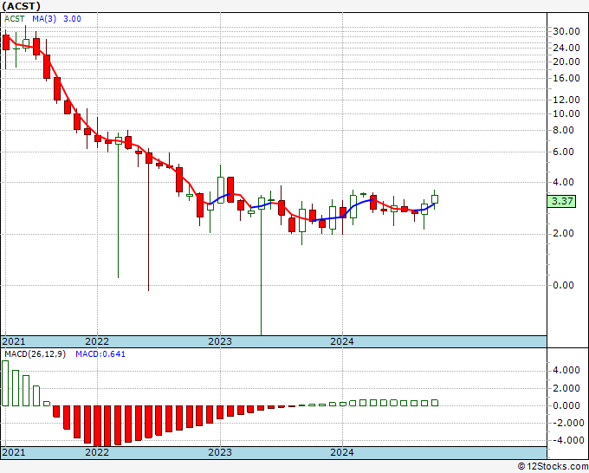Click the 24.00 price axis label

coord(566,49)
